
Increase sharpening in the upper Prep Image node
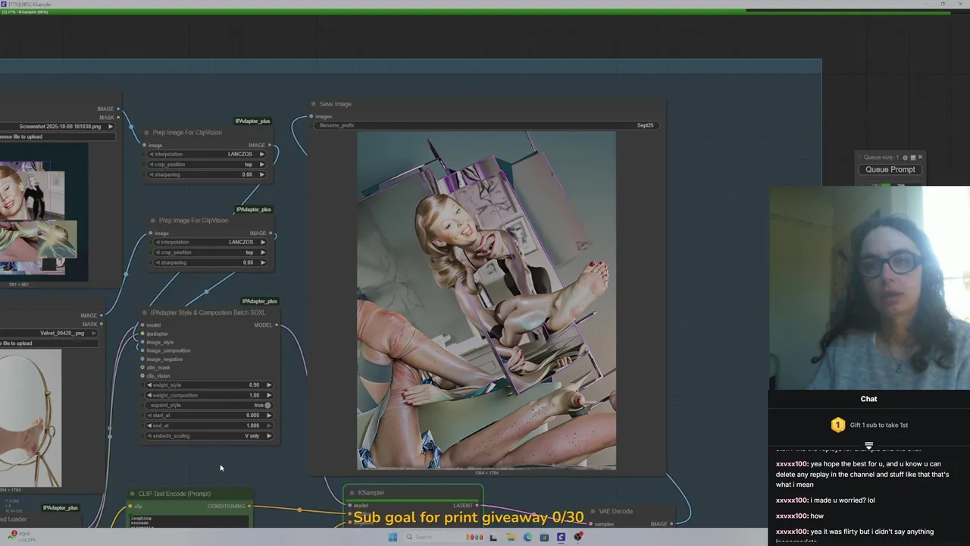(x=263, y=174)
